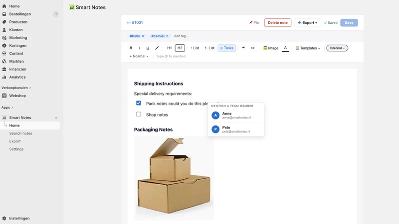Focus the Type @ to mention field
The width and height of the screenshot is (399, 224).
pos(171,56)
